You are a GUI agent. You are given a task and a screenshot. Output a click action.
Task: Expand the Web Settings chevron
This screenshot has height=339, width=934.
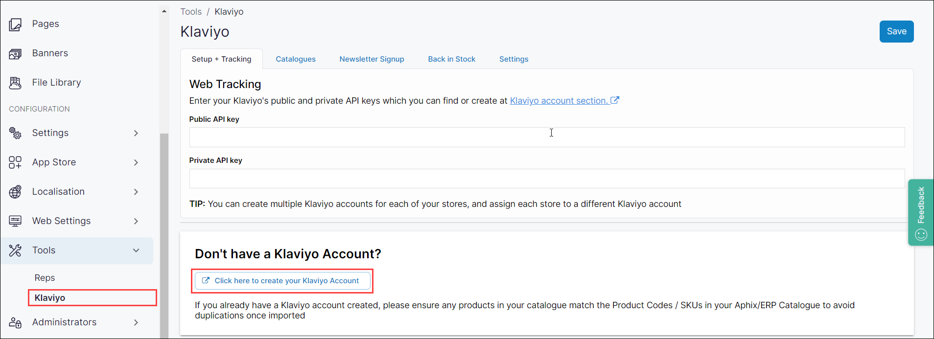pos(136,221)
